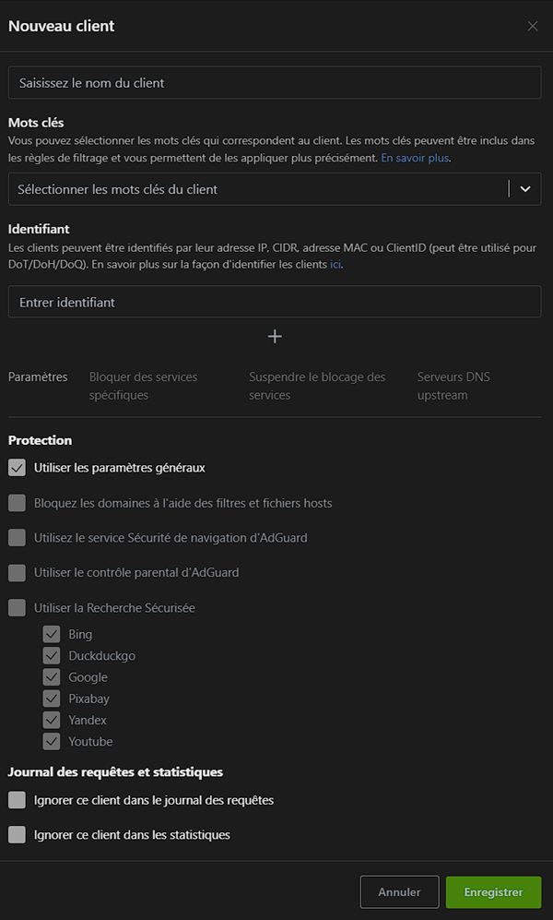The image size is (553, 920).
Task: Toggle Utiliser les paramètres généraux checkbox
Action: pos(17,468)
